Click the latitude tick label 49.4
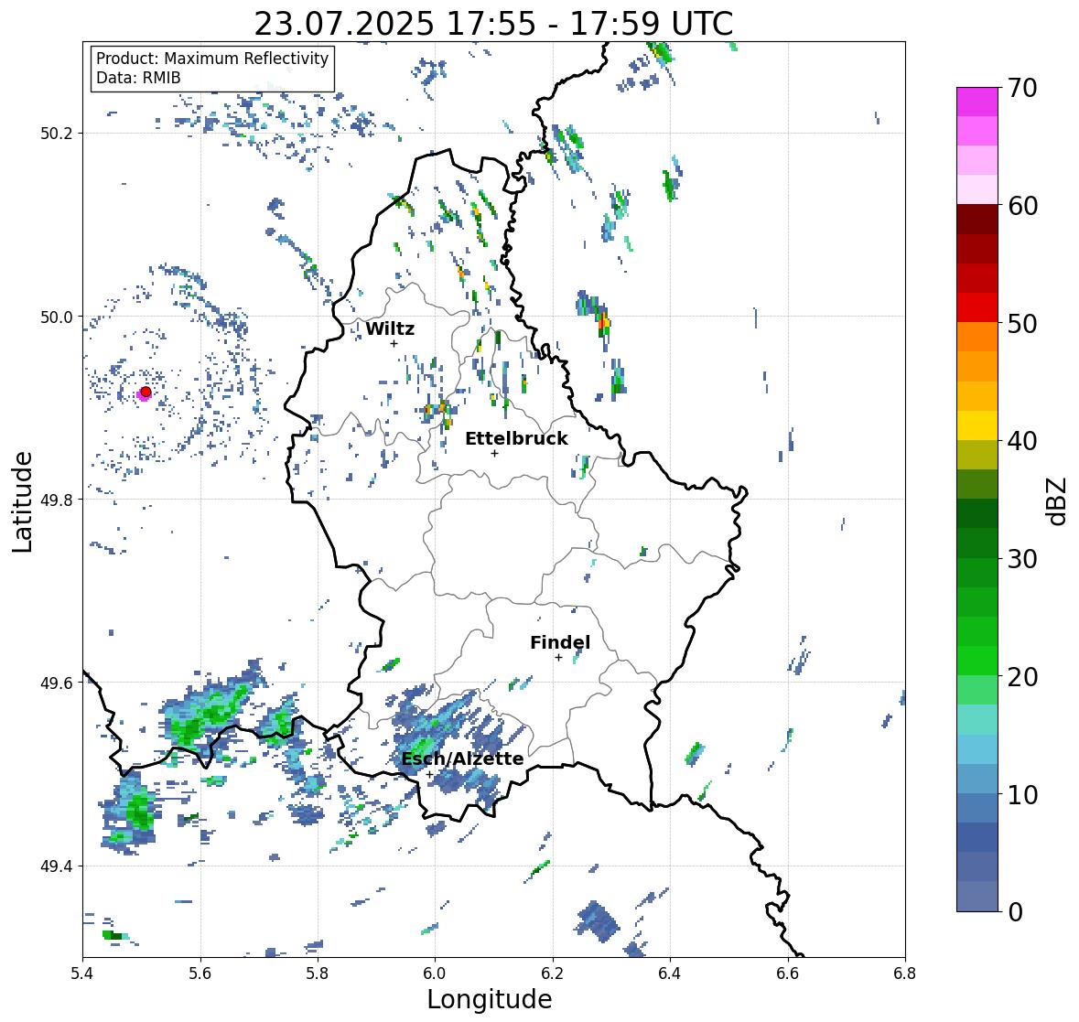 (57, 866)
